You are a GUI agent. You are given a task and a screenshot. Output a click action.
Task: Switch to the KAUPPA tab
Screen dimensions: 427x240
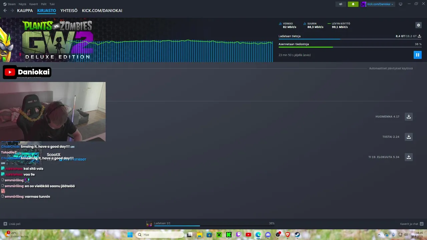click(25, 11)
